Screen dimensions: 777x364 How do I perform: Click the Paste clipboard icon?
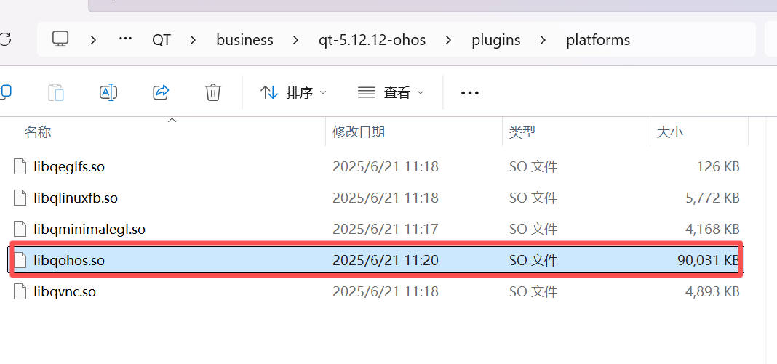(56, 92)
